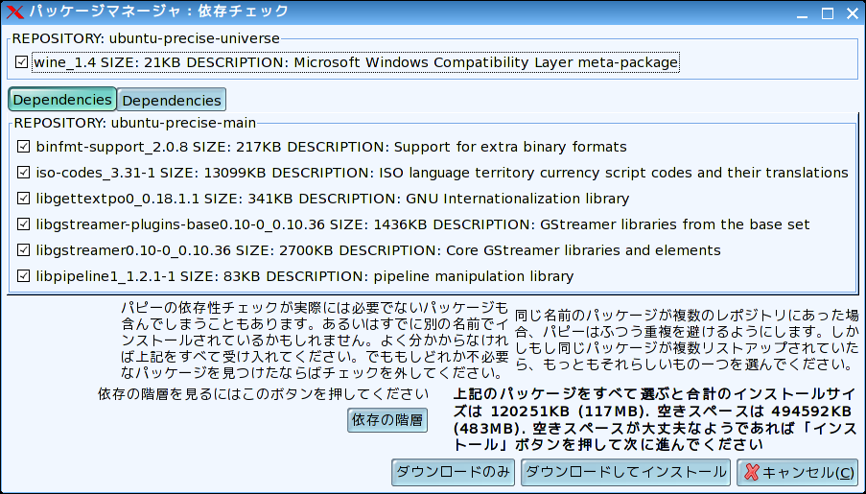866x494 pixels.
Task: Click the パピーの依存性チェック explanation paragraph
Action: point(315,340)
